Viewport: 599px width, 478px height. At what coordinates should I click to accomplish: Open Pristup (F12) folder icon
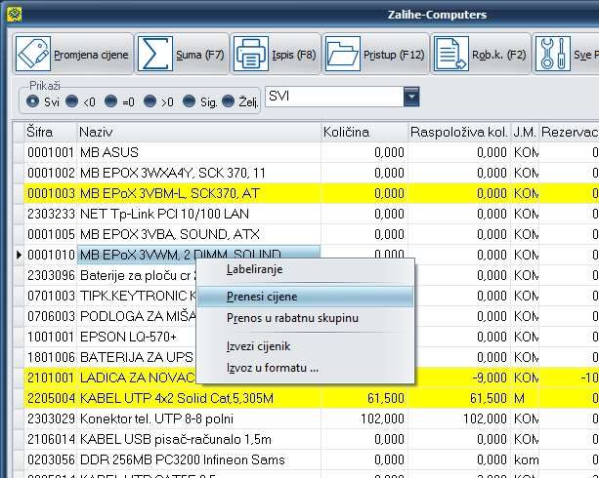(343, 55)
